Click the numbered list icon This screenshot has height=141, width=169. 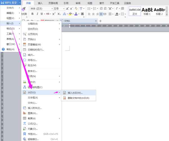[95, 8]
